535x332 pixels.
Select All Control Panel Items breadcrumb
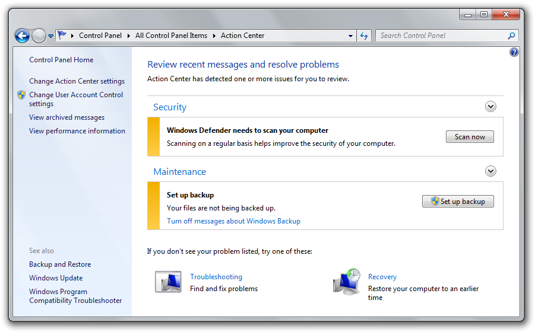171,36
